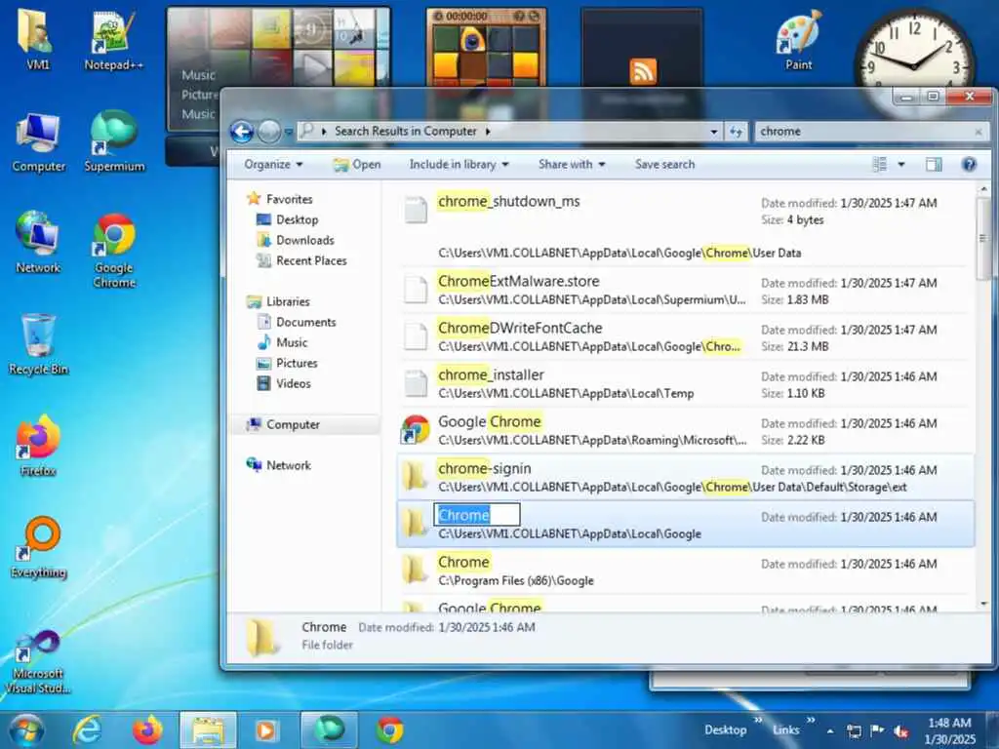
Task: Click the Chrome rename text box
Action: (x=476, y=515)
